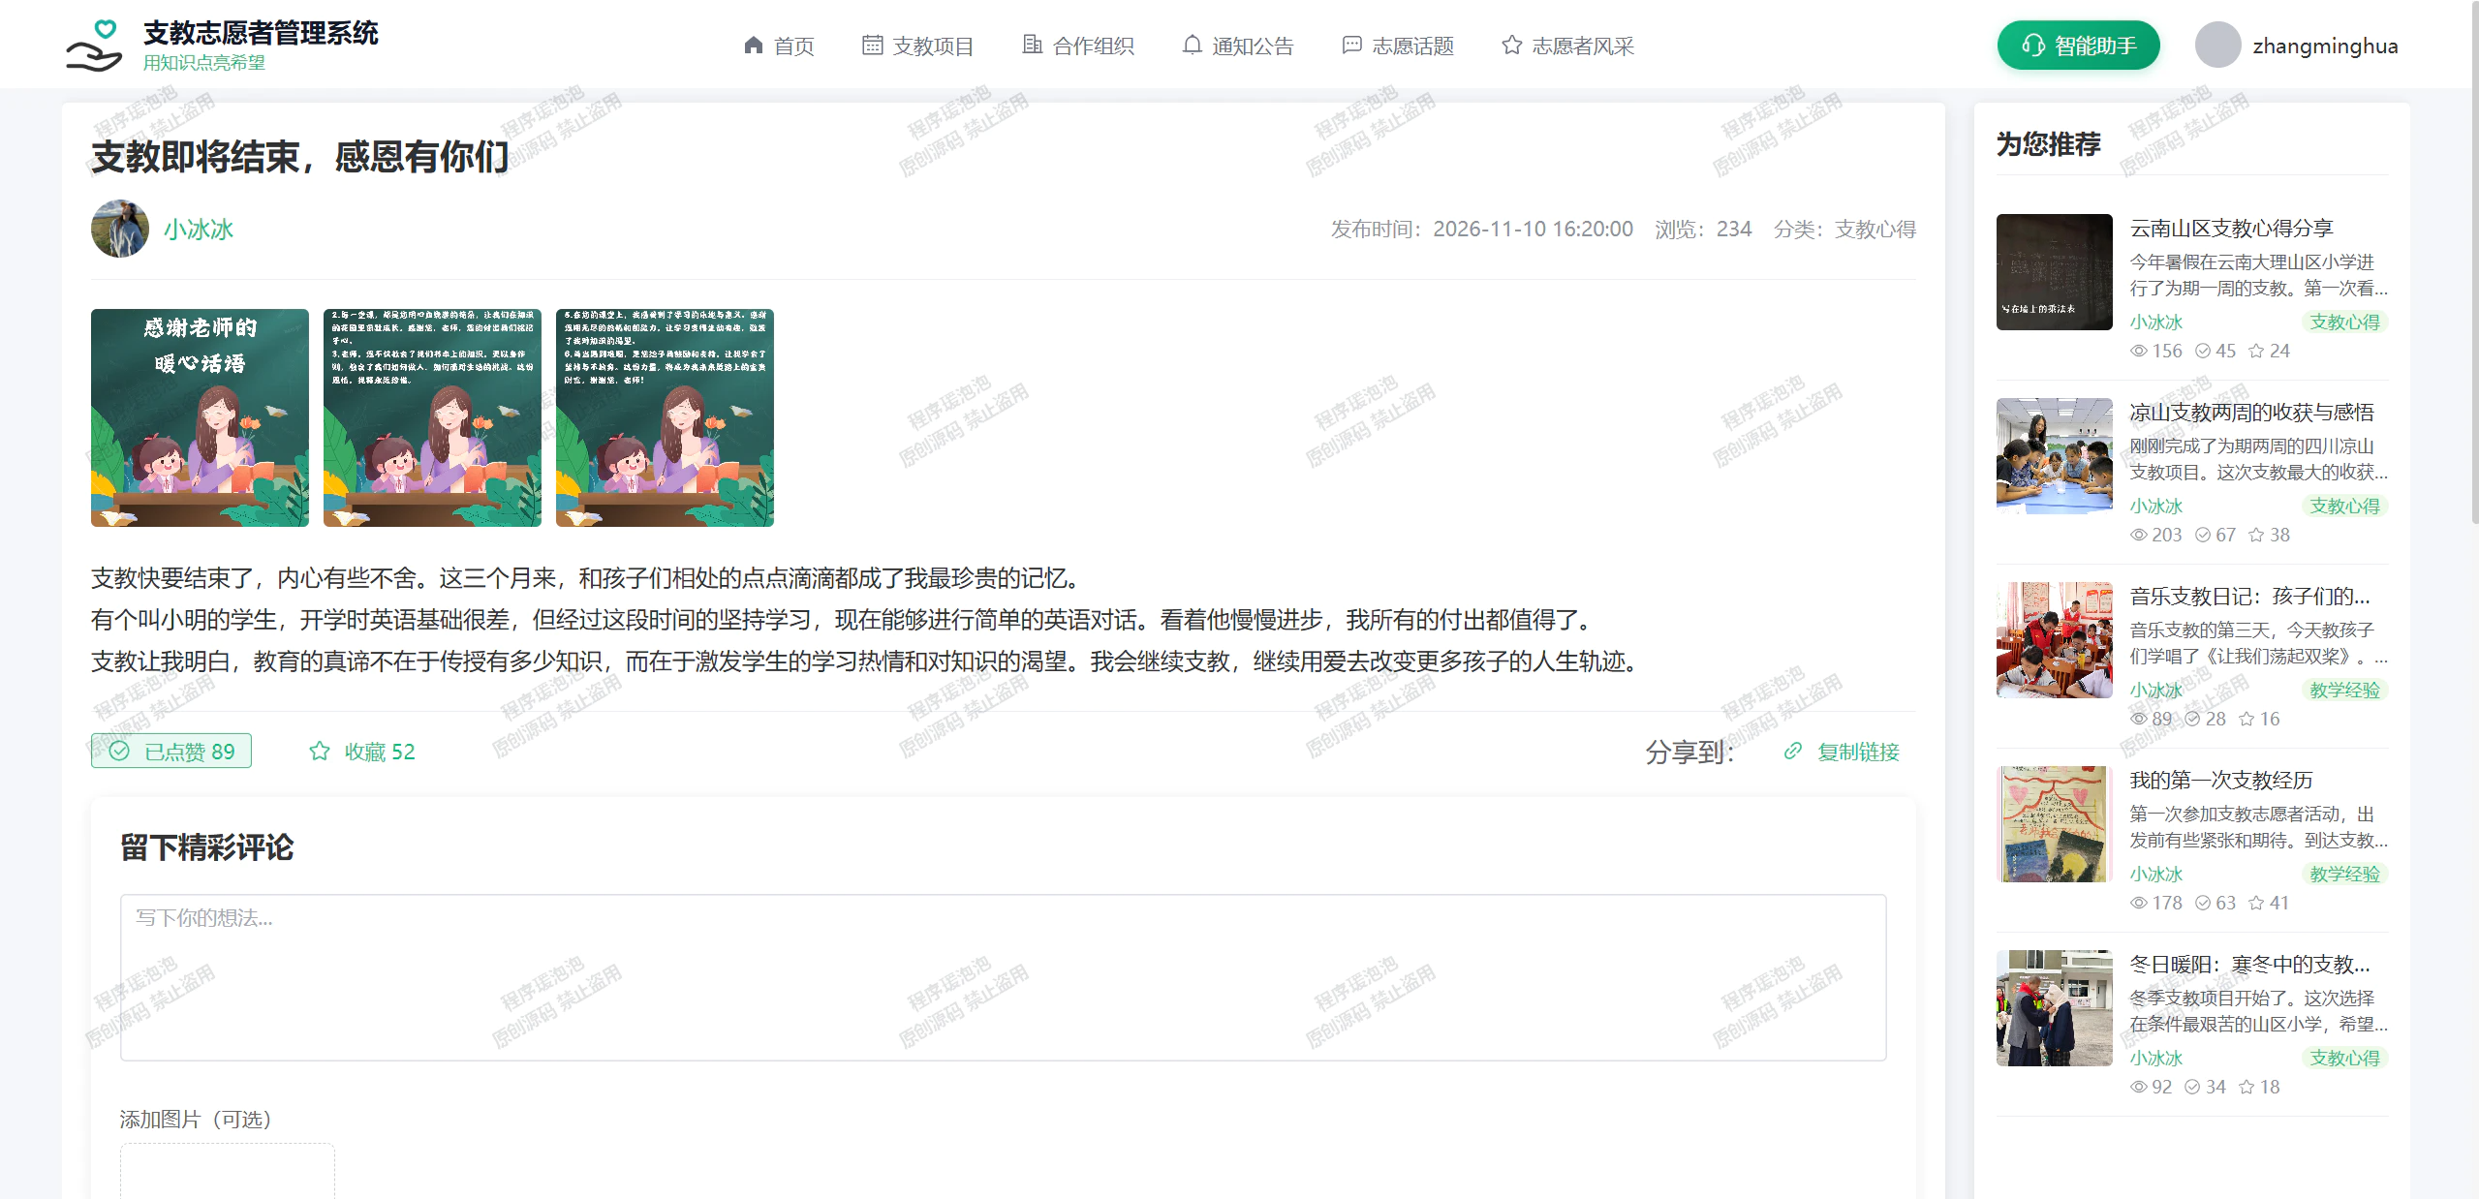Click author 小冰冰 on the 云南山区 post

click(x=2156, y=322)
